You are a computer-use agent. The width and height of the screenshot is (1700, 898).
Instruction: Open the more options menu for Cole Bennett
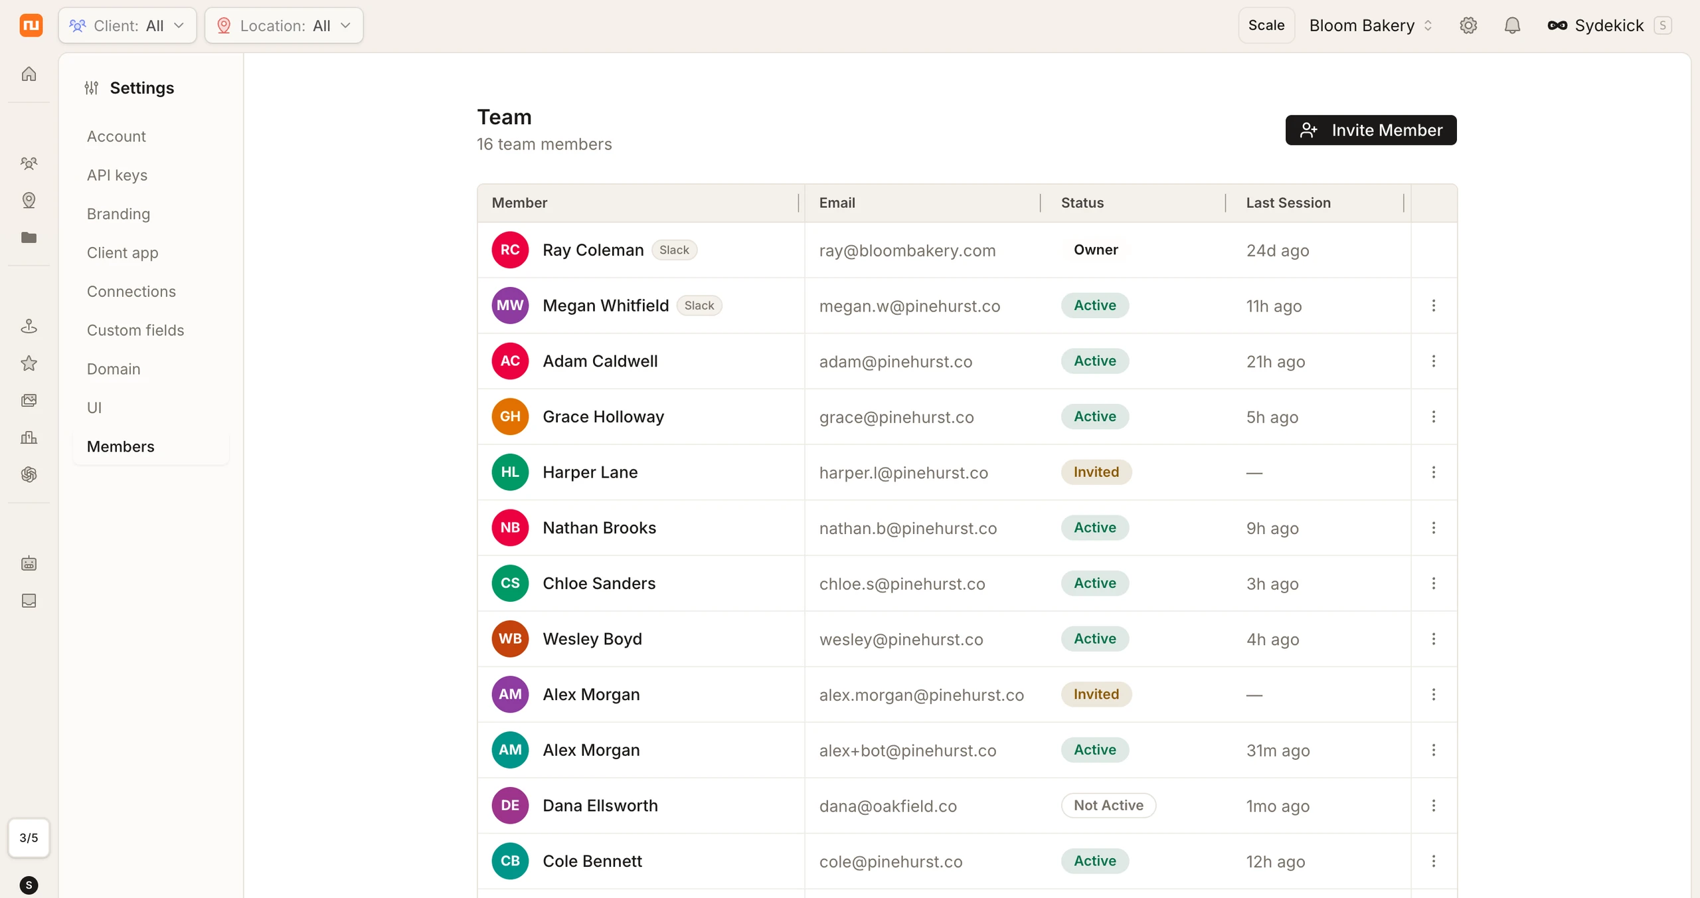pos(1434,861)
